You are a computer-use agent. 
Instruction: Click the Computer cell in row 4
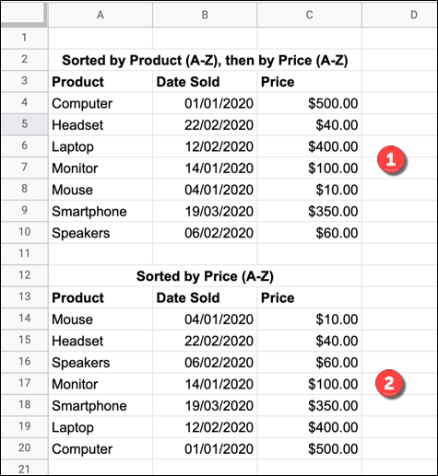pos(101,103)
